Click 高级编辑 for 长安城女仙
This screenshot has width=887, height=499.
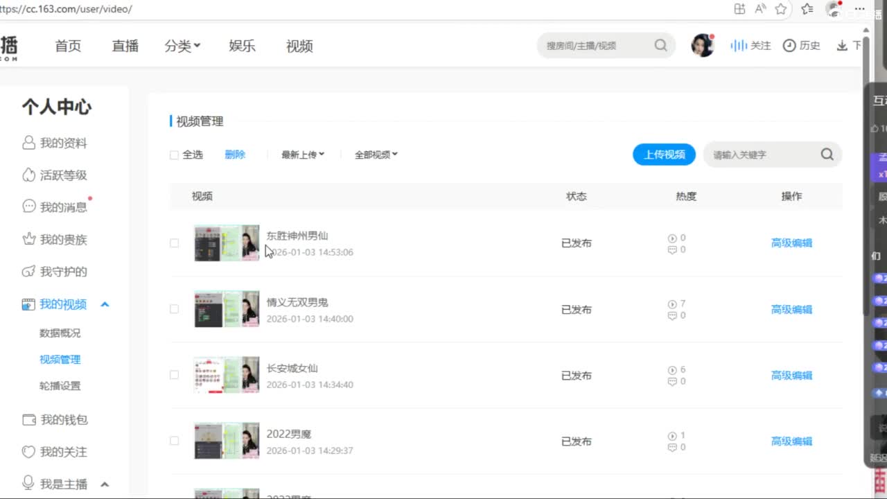[791, 375]
